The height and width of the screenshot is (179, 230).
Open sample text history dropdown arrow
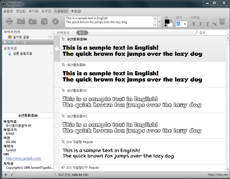tap(159, 22)
